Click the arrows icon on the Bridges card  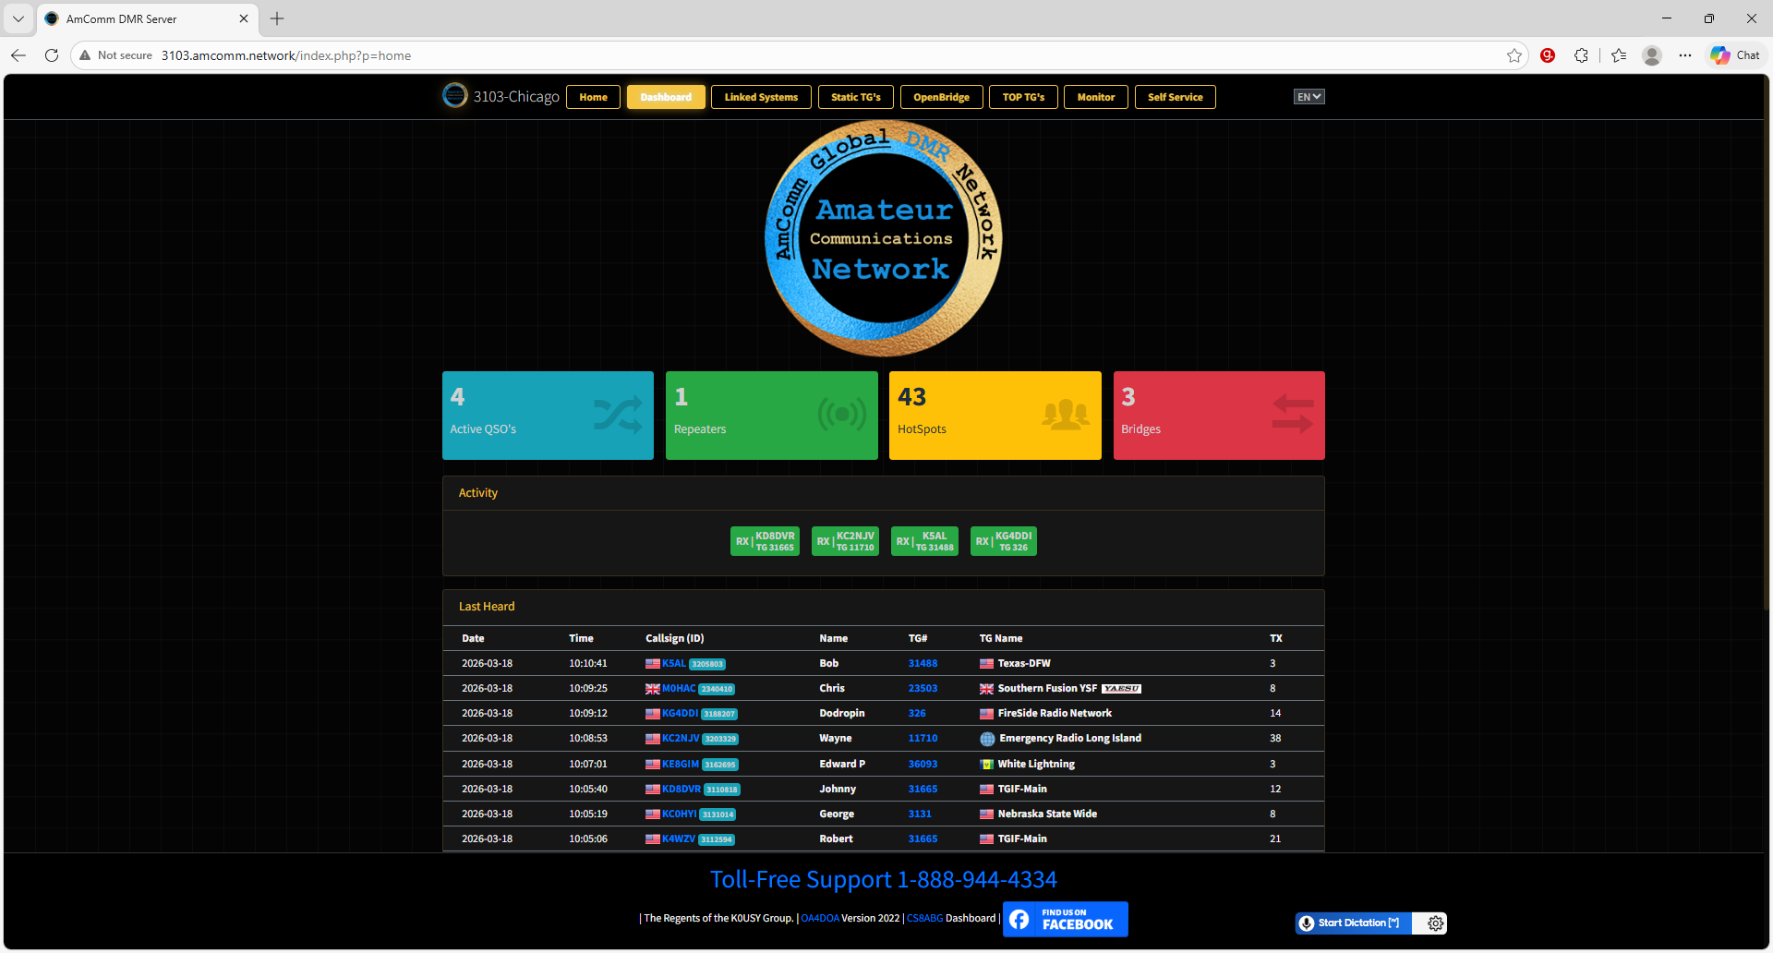[1290, 415]
